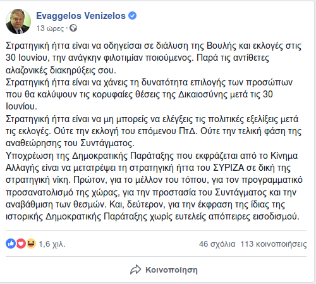Click the red heart Love reaction icon
This screenshot has height=284, width=316.
[x=21, y=244]
